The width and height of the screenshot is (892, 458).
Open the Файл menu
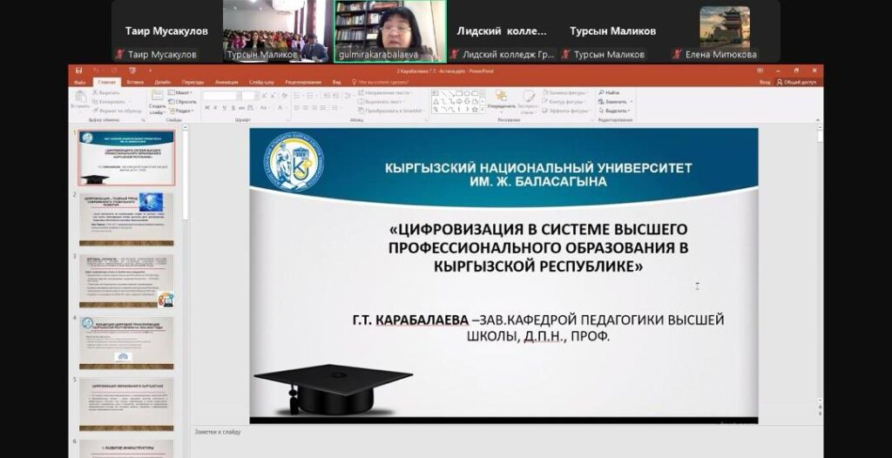point(80,82)
